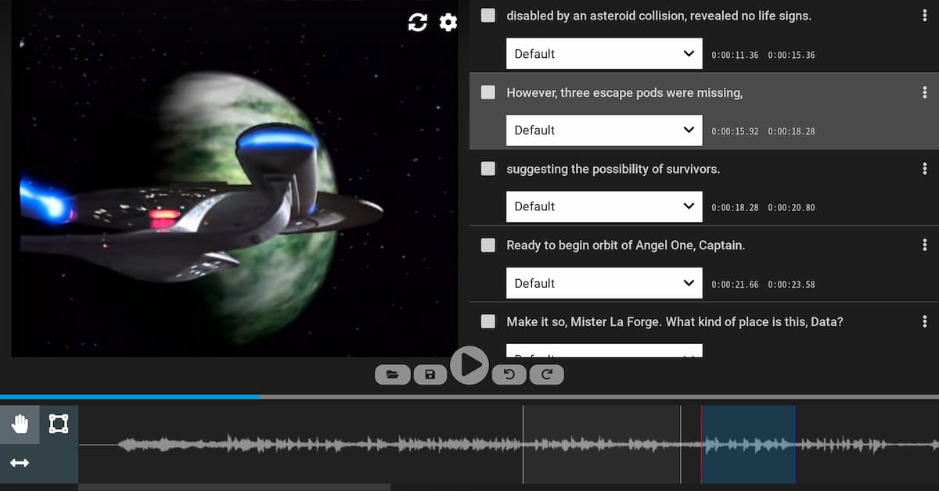Viewport: 939px width, 491px height.
Task: Click end time 0:00:23.58
Action: (x=791, y=285)
